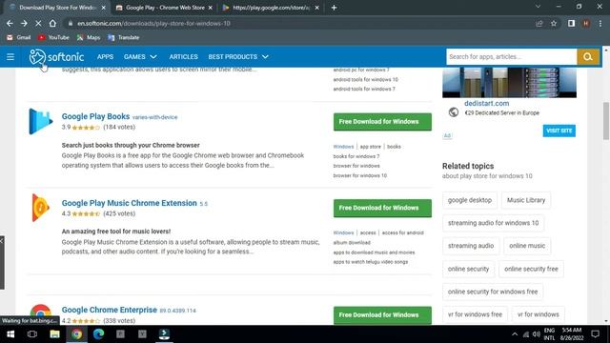Viewport: 610px width, 343px height.
Task: Open Microsoft Edge from the taskbar
Action: tap(98, 334)
